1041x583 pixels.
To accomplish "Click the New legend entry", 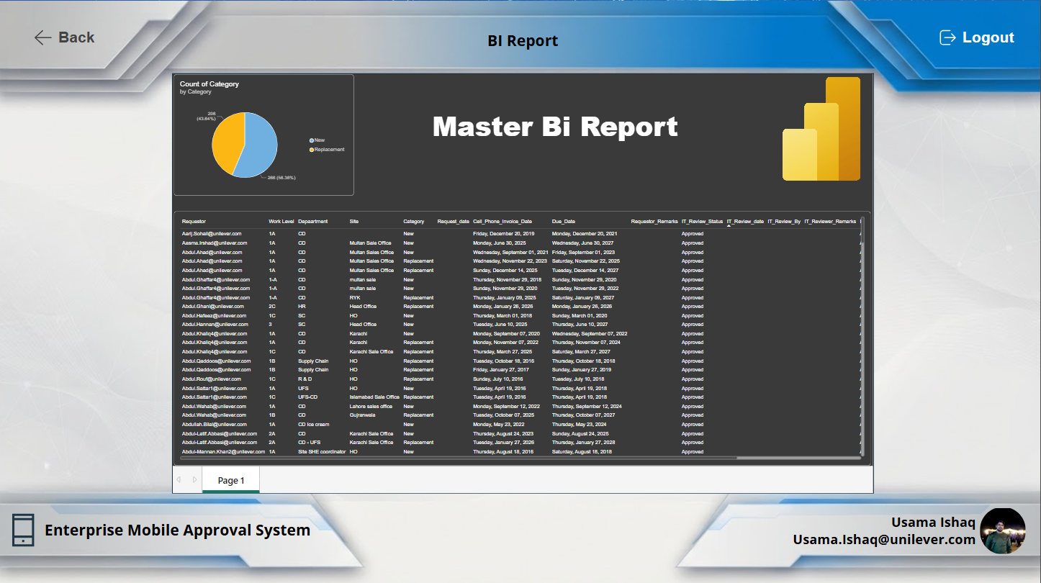I will 317,140.
